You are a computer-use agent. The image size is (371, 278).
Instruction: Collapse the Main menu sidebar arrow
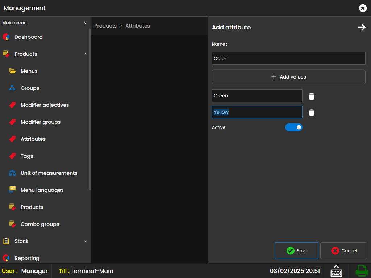pyautogui.click(x=86, y=23)
